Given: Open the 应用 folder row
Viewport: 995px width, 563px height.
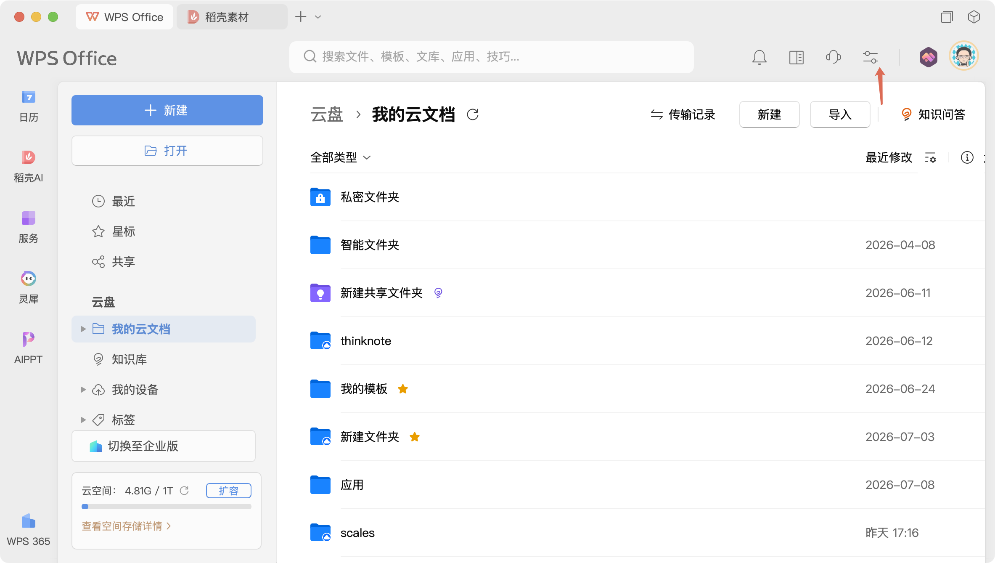Looking at the screenshot, I should [x=648, y=485].
